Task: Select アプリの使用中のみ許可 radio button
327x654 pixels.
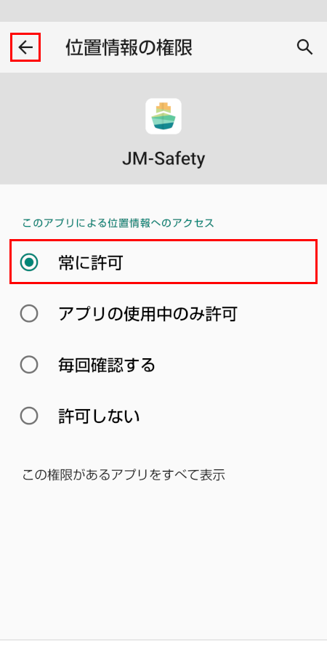Action: [29, 314]
